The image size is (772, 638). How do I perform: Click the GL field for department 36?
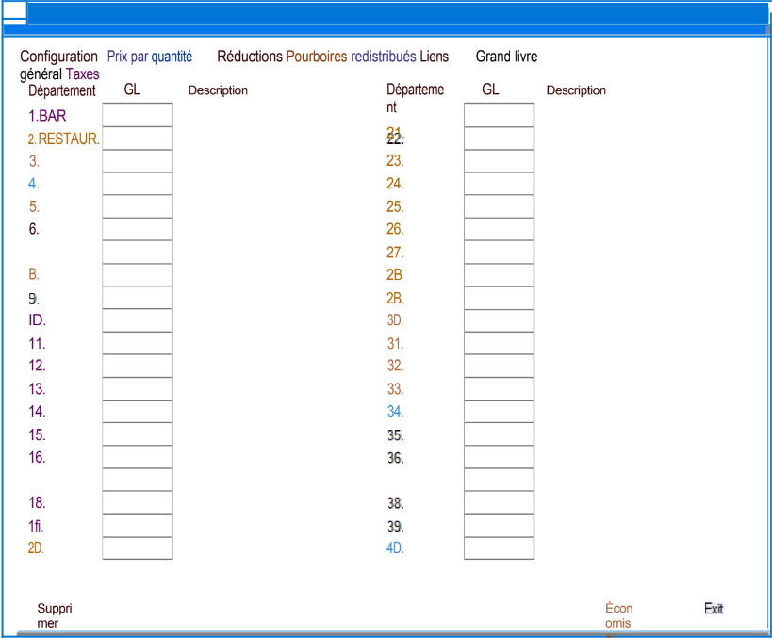[x=499, y=457]
